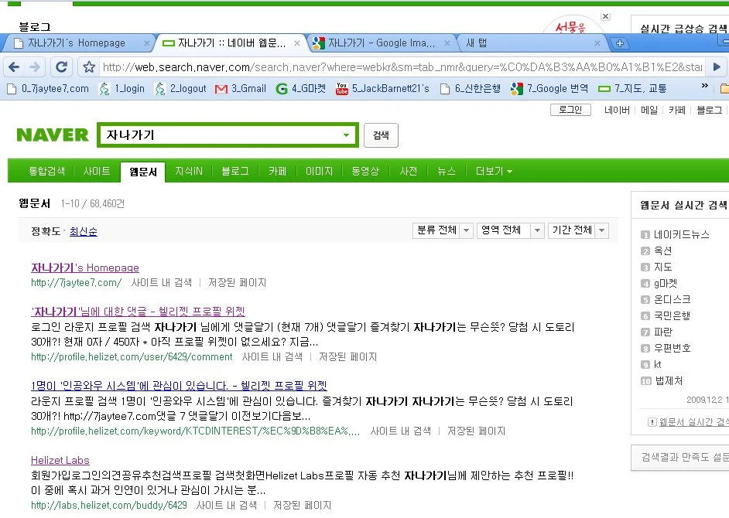The image size is (729, 518).
Task: Click the 검색 search button
Action: point(381,135)
